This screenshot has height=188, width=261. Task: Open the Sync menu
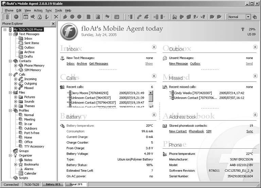coord(49,11)
